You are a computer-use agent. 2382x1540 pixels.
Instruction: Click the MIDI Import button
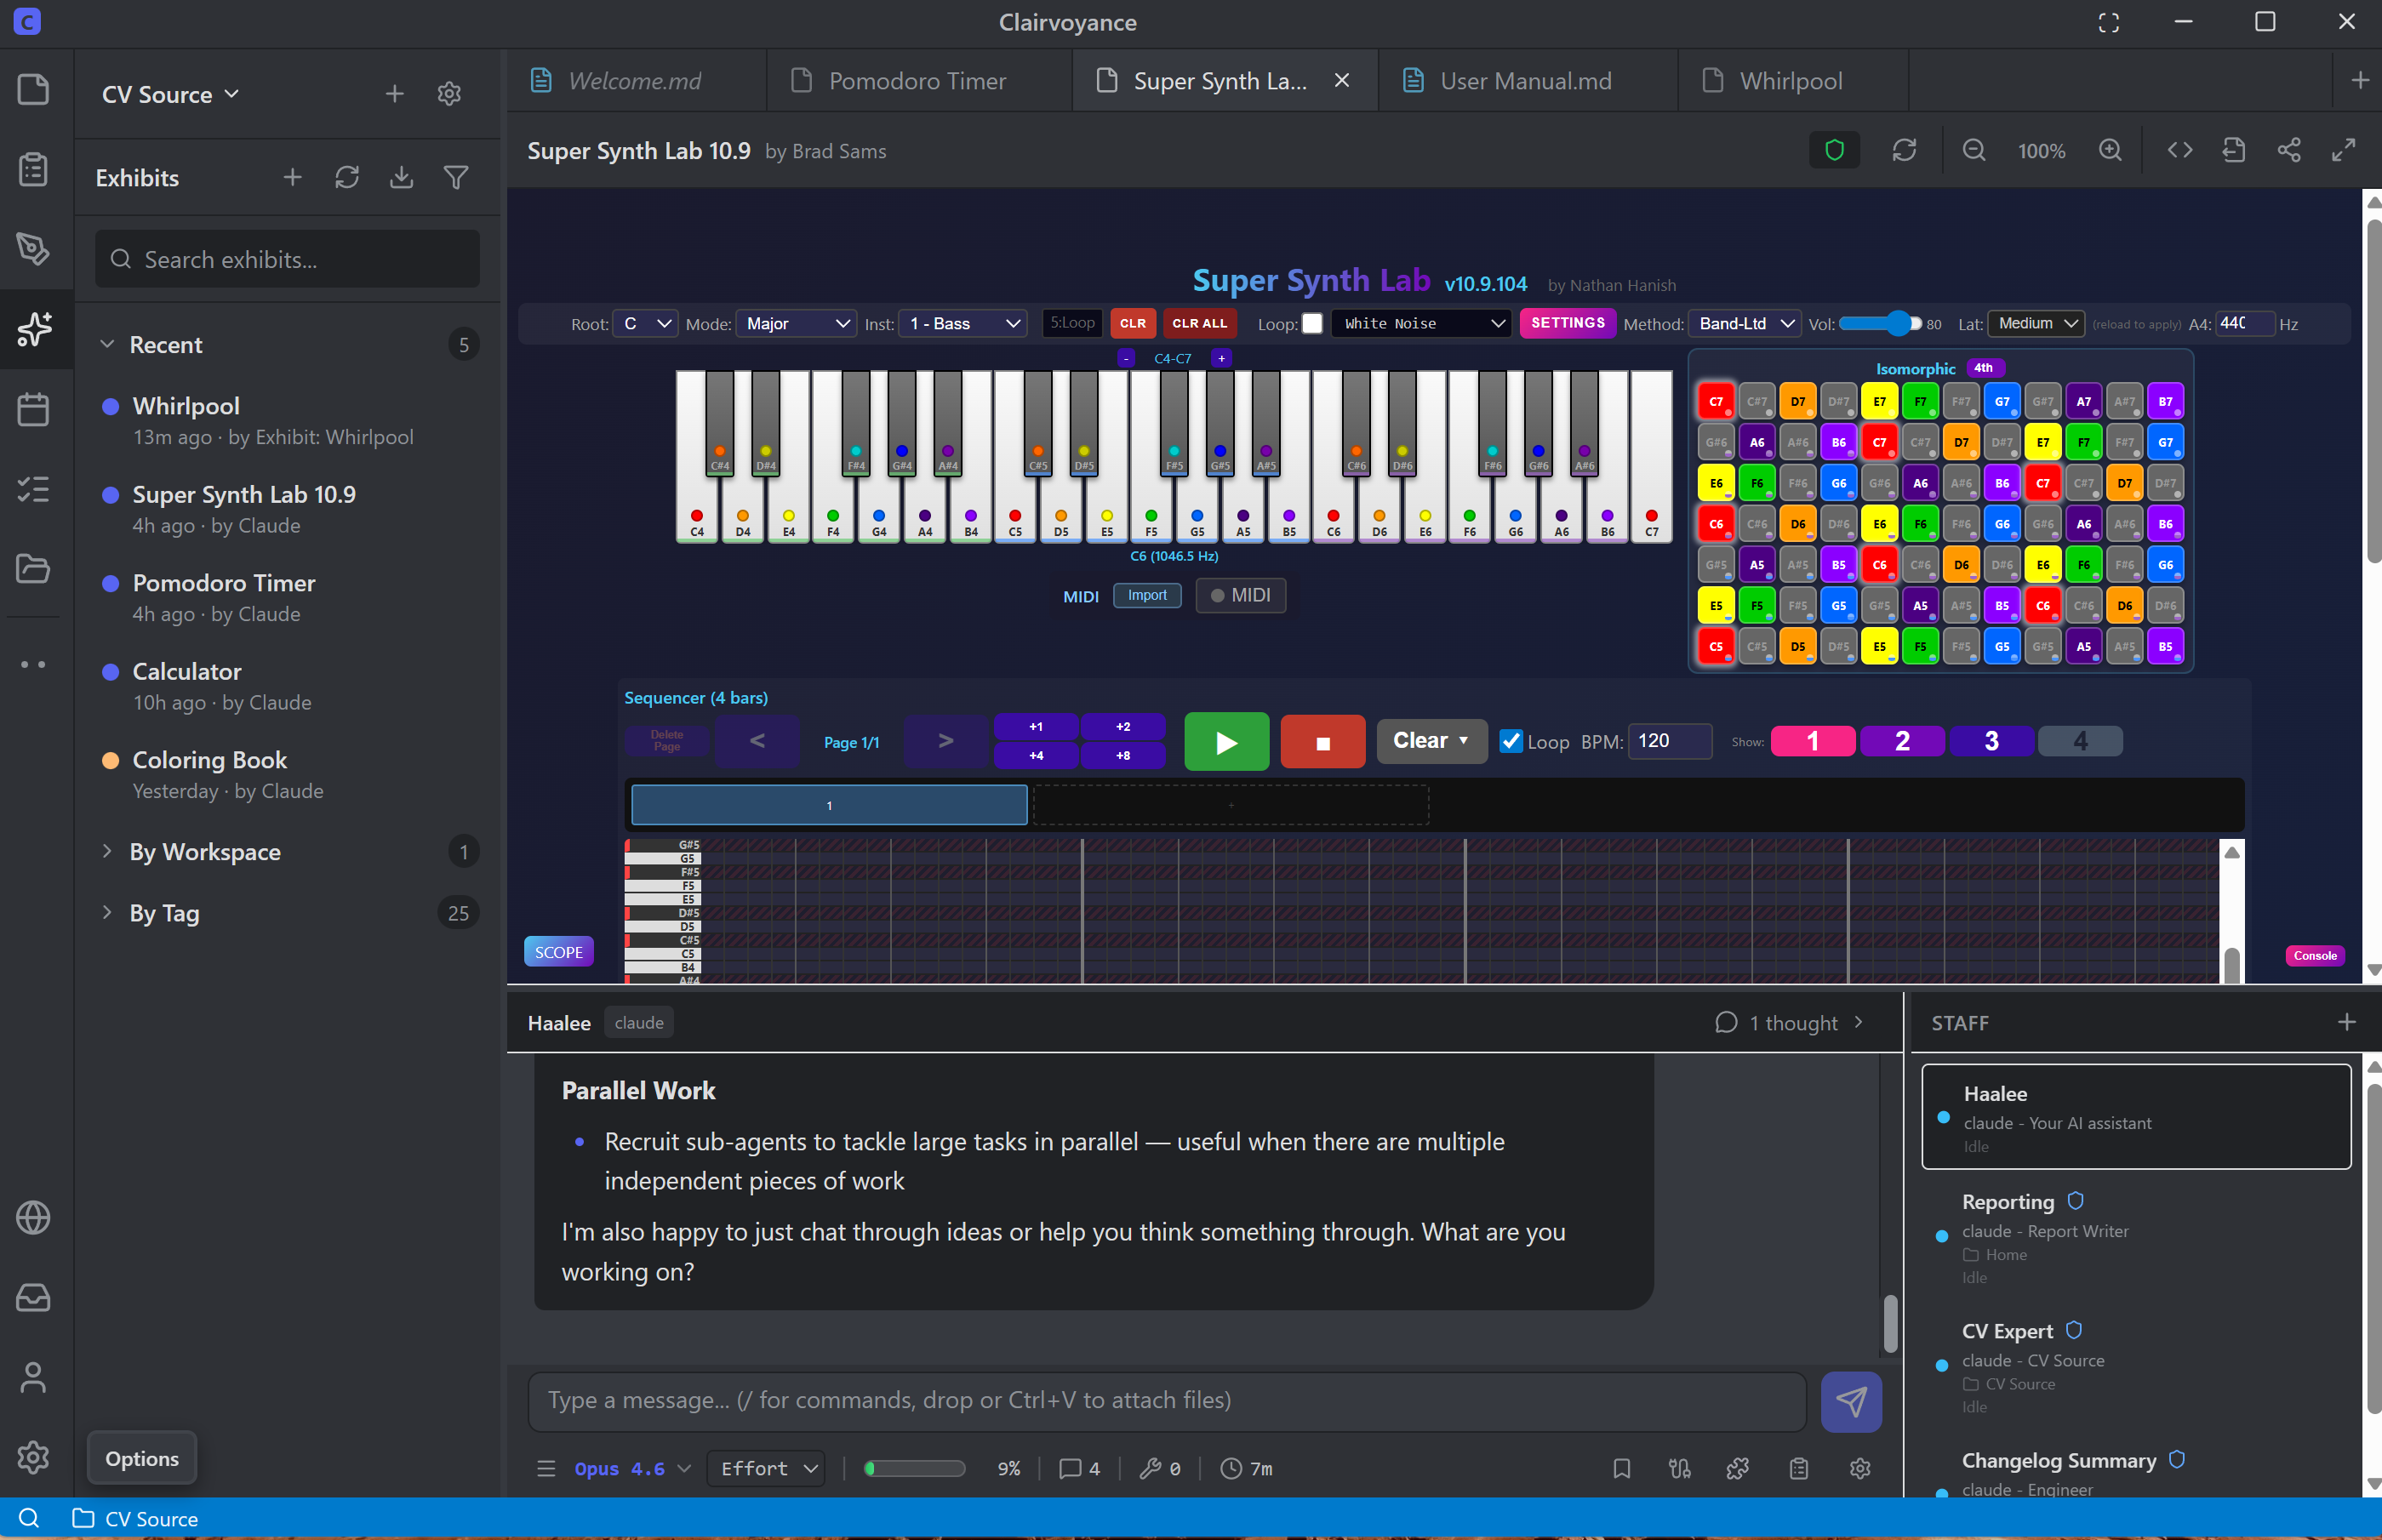click(1147, 595)
